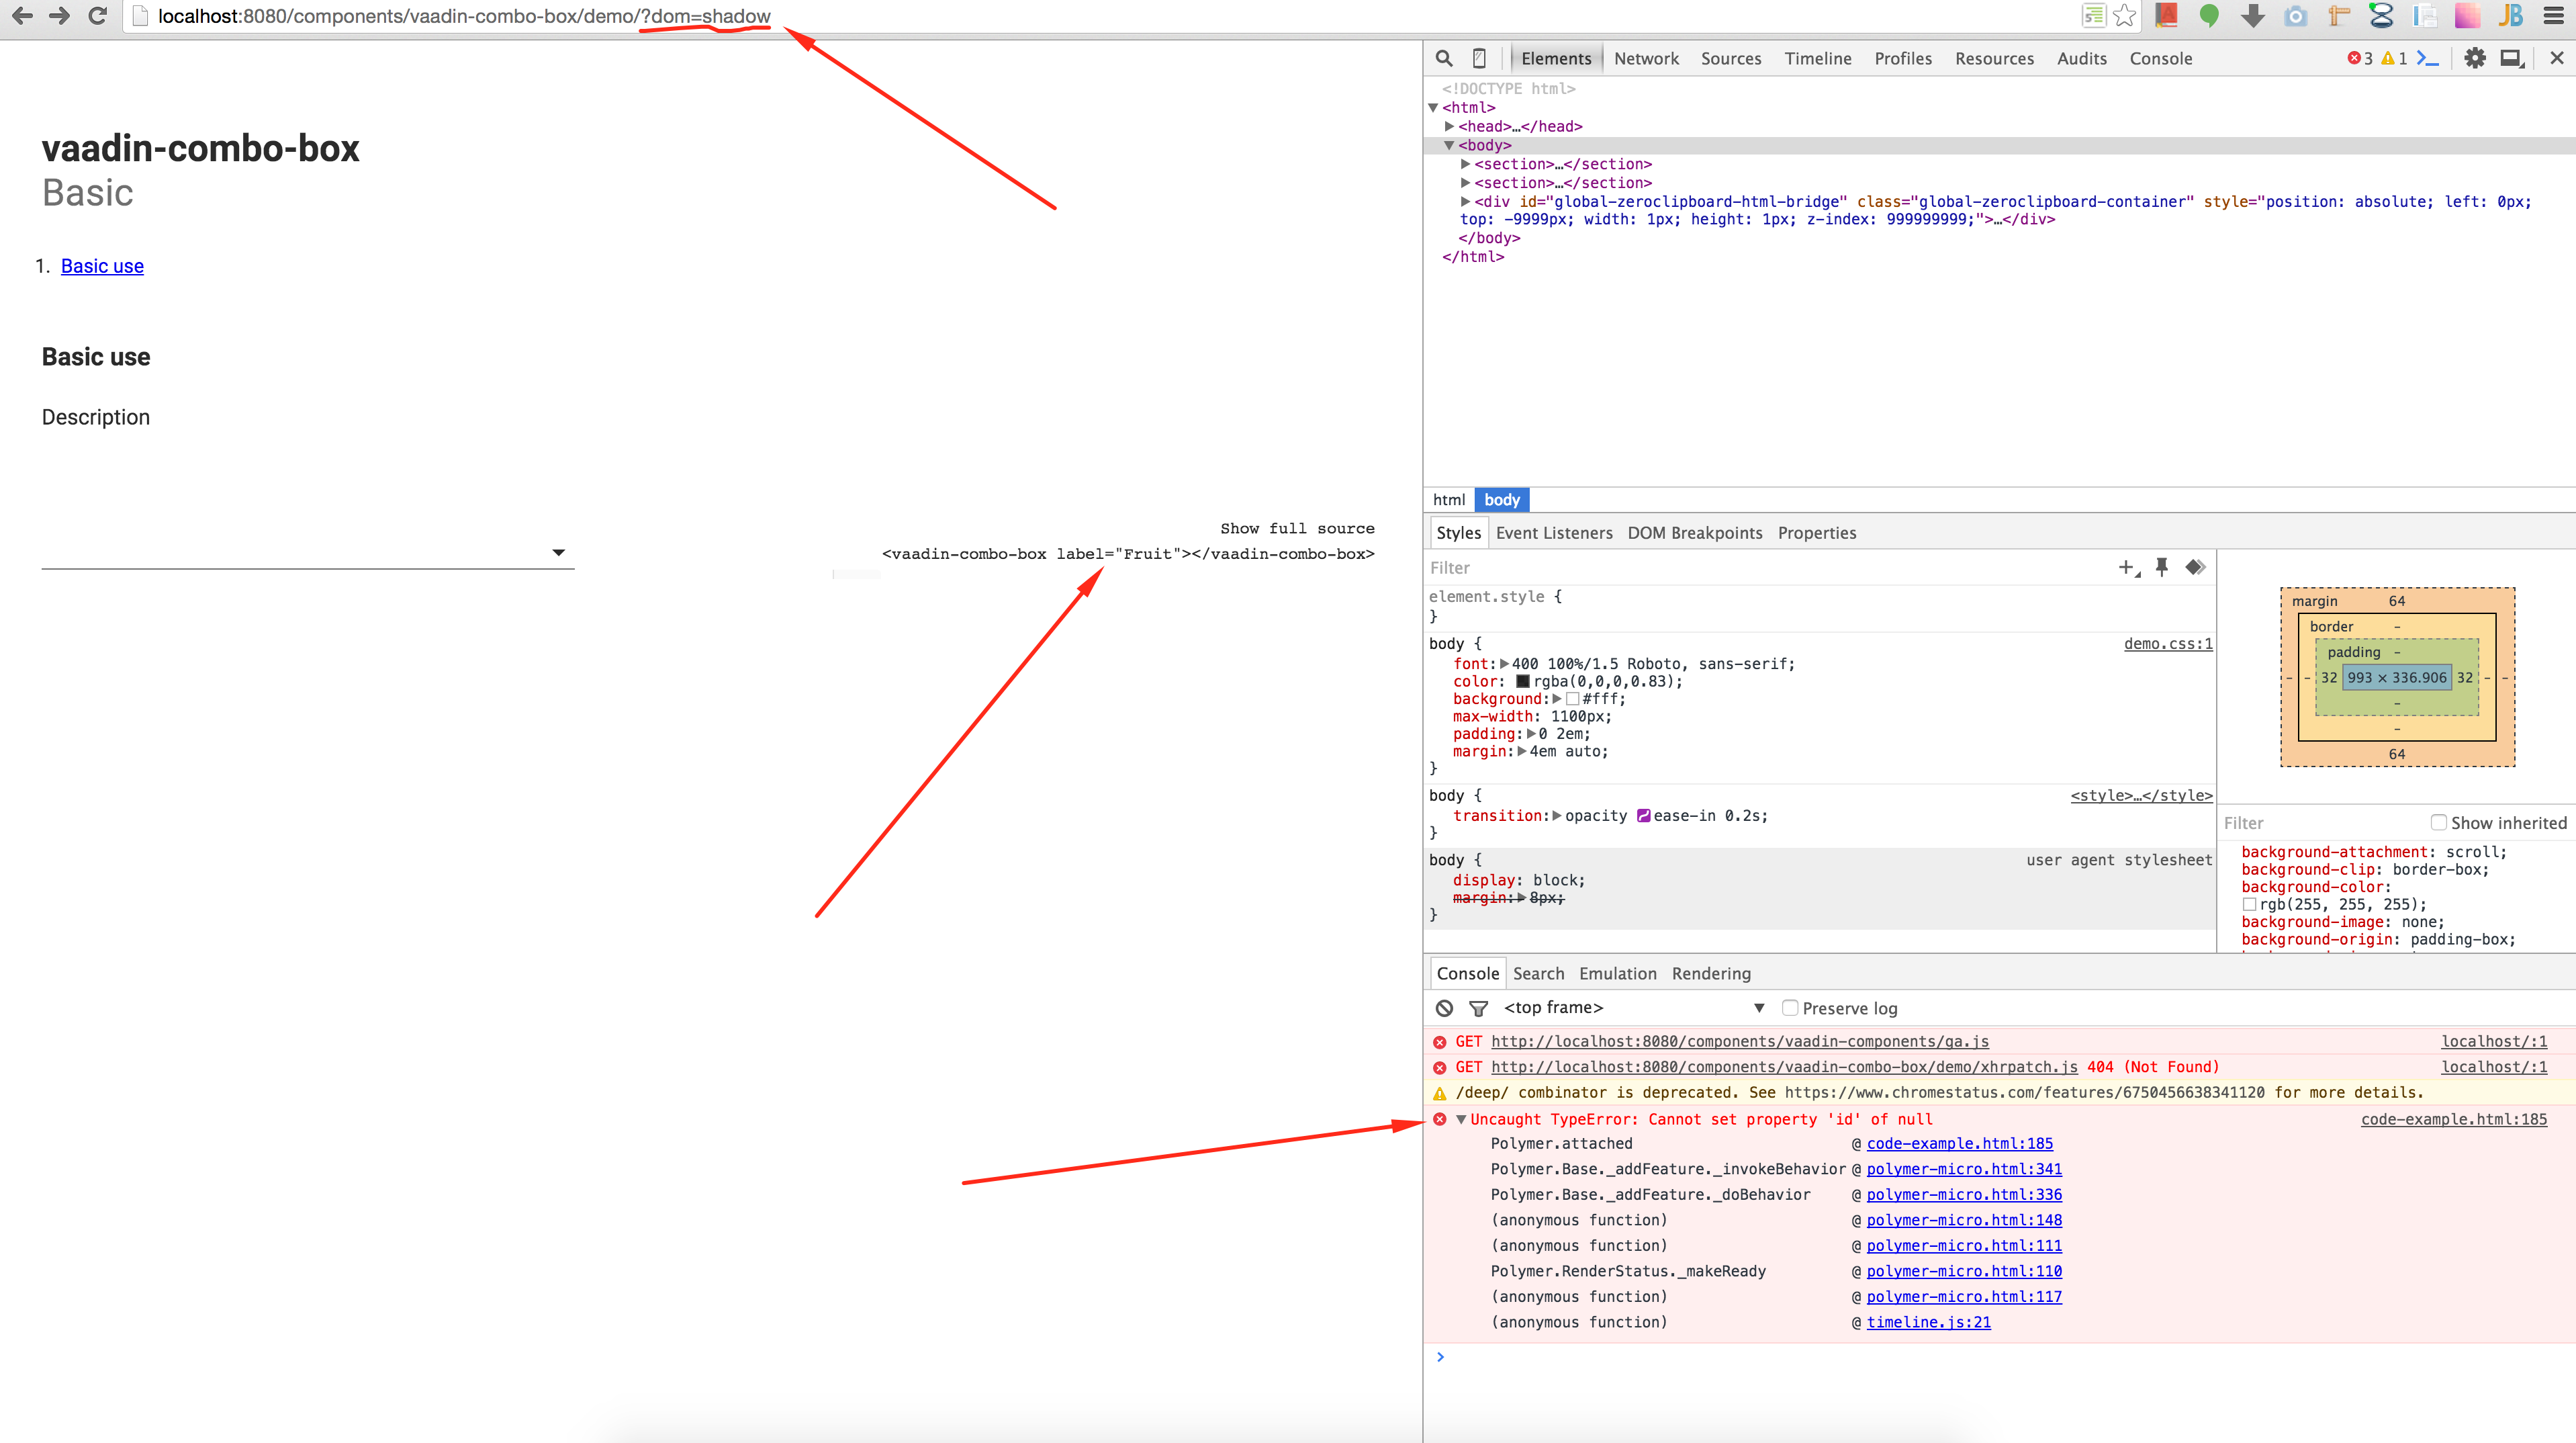Click the black color swatch for body color
Viewport: 2576px width, 1443px height.
pyautogui.click(x=1523, y=681)
